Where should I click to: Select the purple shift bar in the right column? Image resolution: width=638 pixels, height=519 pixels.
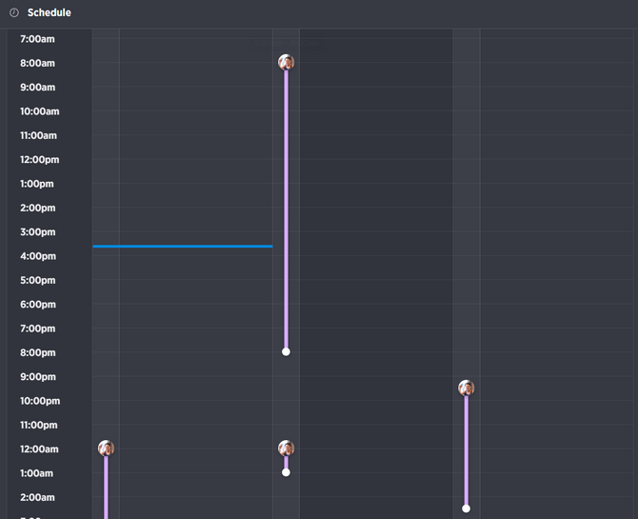click(466, 448)
